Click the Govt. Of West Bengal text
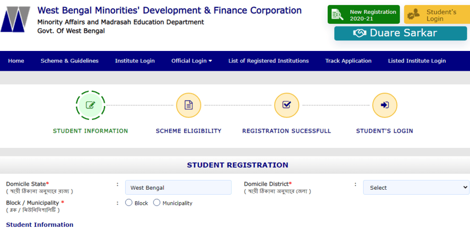The image size is (470, 231). [71, 31]
